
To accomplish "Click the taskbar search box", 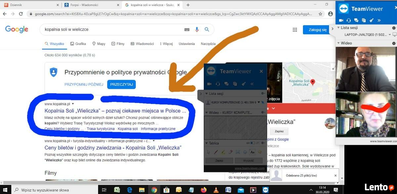I will [55, 190].
